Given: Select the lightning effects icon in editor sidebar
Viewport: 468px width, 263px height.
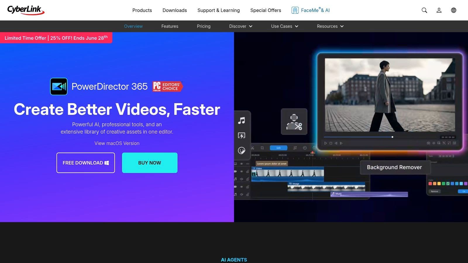Looking at the screenshot, I should [242, 135].
